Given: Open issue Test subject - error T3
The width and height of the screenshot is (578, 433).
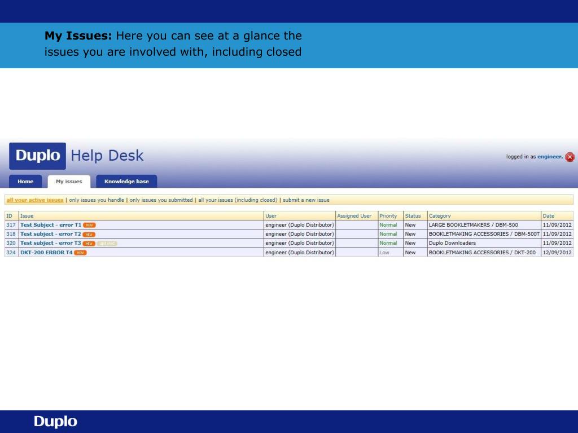Looking at the screenshot, I should [50, 243].
